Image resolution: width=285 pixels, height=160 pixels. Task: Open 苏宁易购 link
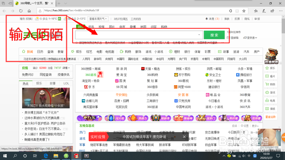click(182, 75)
